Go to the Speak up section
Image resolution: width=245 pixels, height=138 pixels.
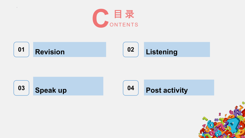(x=68, y=86)
